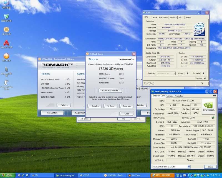Viewport: 222px width, 178px height.
Task: Click the NVIDIA logo in GPU-Z
Action: (208, 107)
